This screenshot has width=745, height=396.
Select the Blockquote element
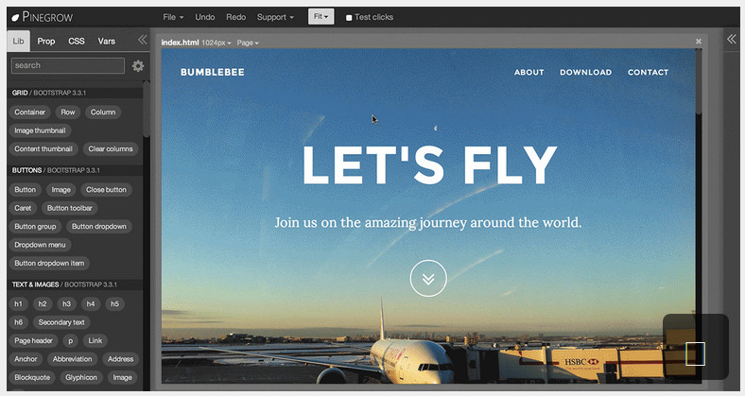[32, 377]
